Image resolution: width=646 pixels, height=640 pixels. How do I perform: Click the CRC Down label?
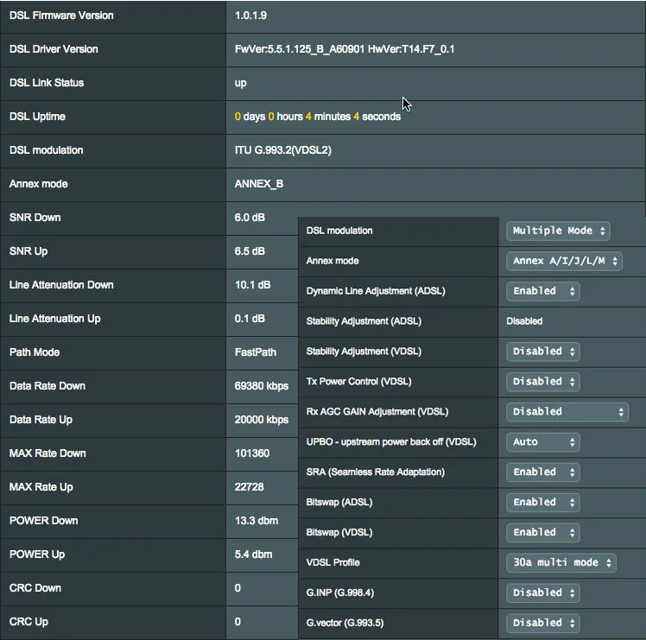click(x=35, y=588)
